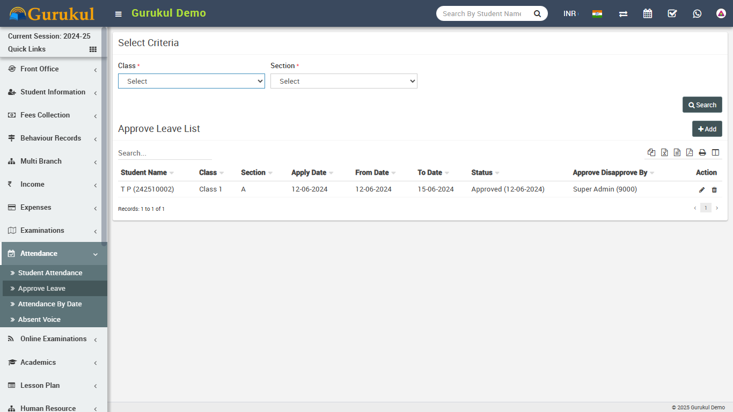The width and height of the screenshot is (733, 412).
Task: Copy the leave list table
Action: [x=651, y=152]
